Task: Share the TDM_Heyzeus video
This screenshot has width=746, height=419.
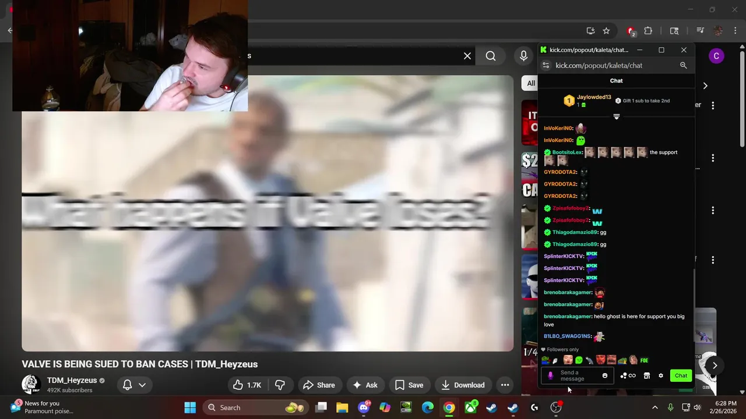Action: (x=319, y=385)
